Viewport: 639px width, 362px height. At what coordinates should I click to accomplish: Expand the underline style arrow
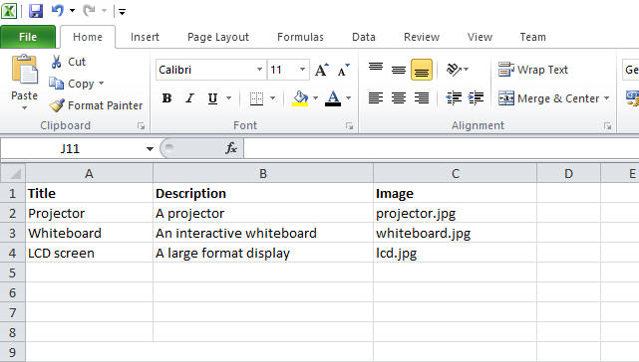coord(228,98)
